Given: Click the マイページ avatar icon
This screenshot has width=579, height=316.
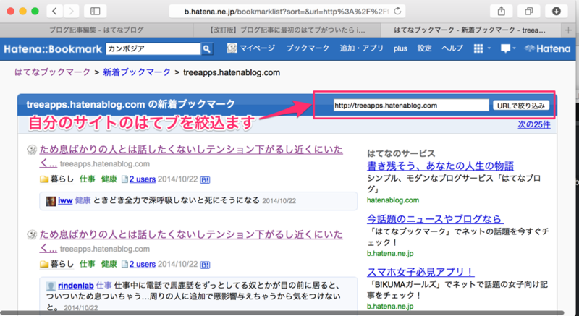Looking at the screenshot, I should coord(232,48).
